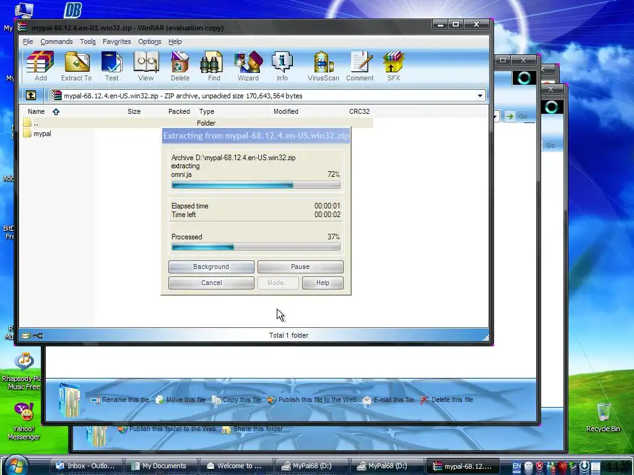Click the View toolbar icon with glasses
Image resolution: width=634 pixels, height=475 pixels.
click(x=146, y=66)
